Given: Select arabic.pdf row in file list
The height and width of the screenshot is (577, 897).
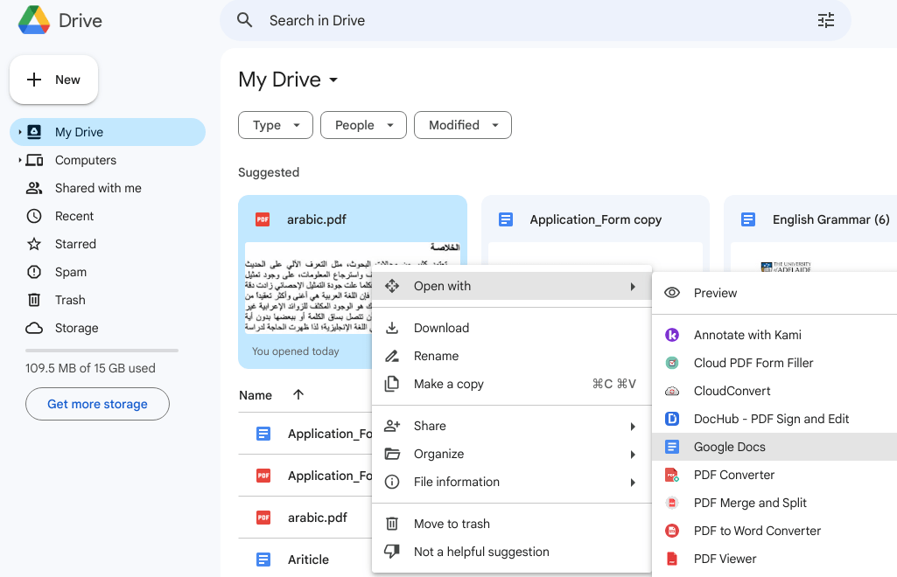Looking at the screenshot, I should 305,518.
